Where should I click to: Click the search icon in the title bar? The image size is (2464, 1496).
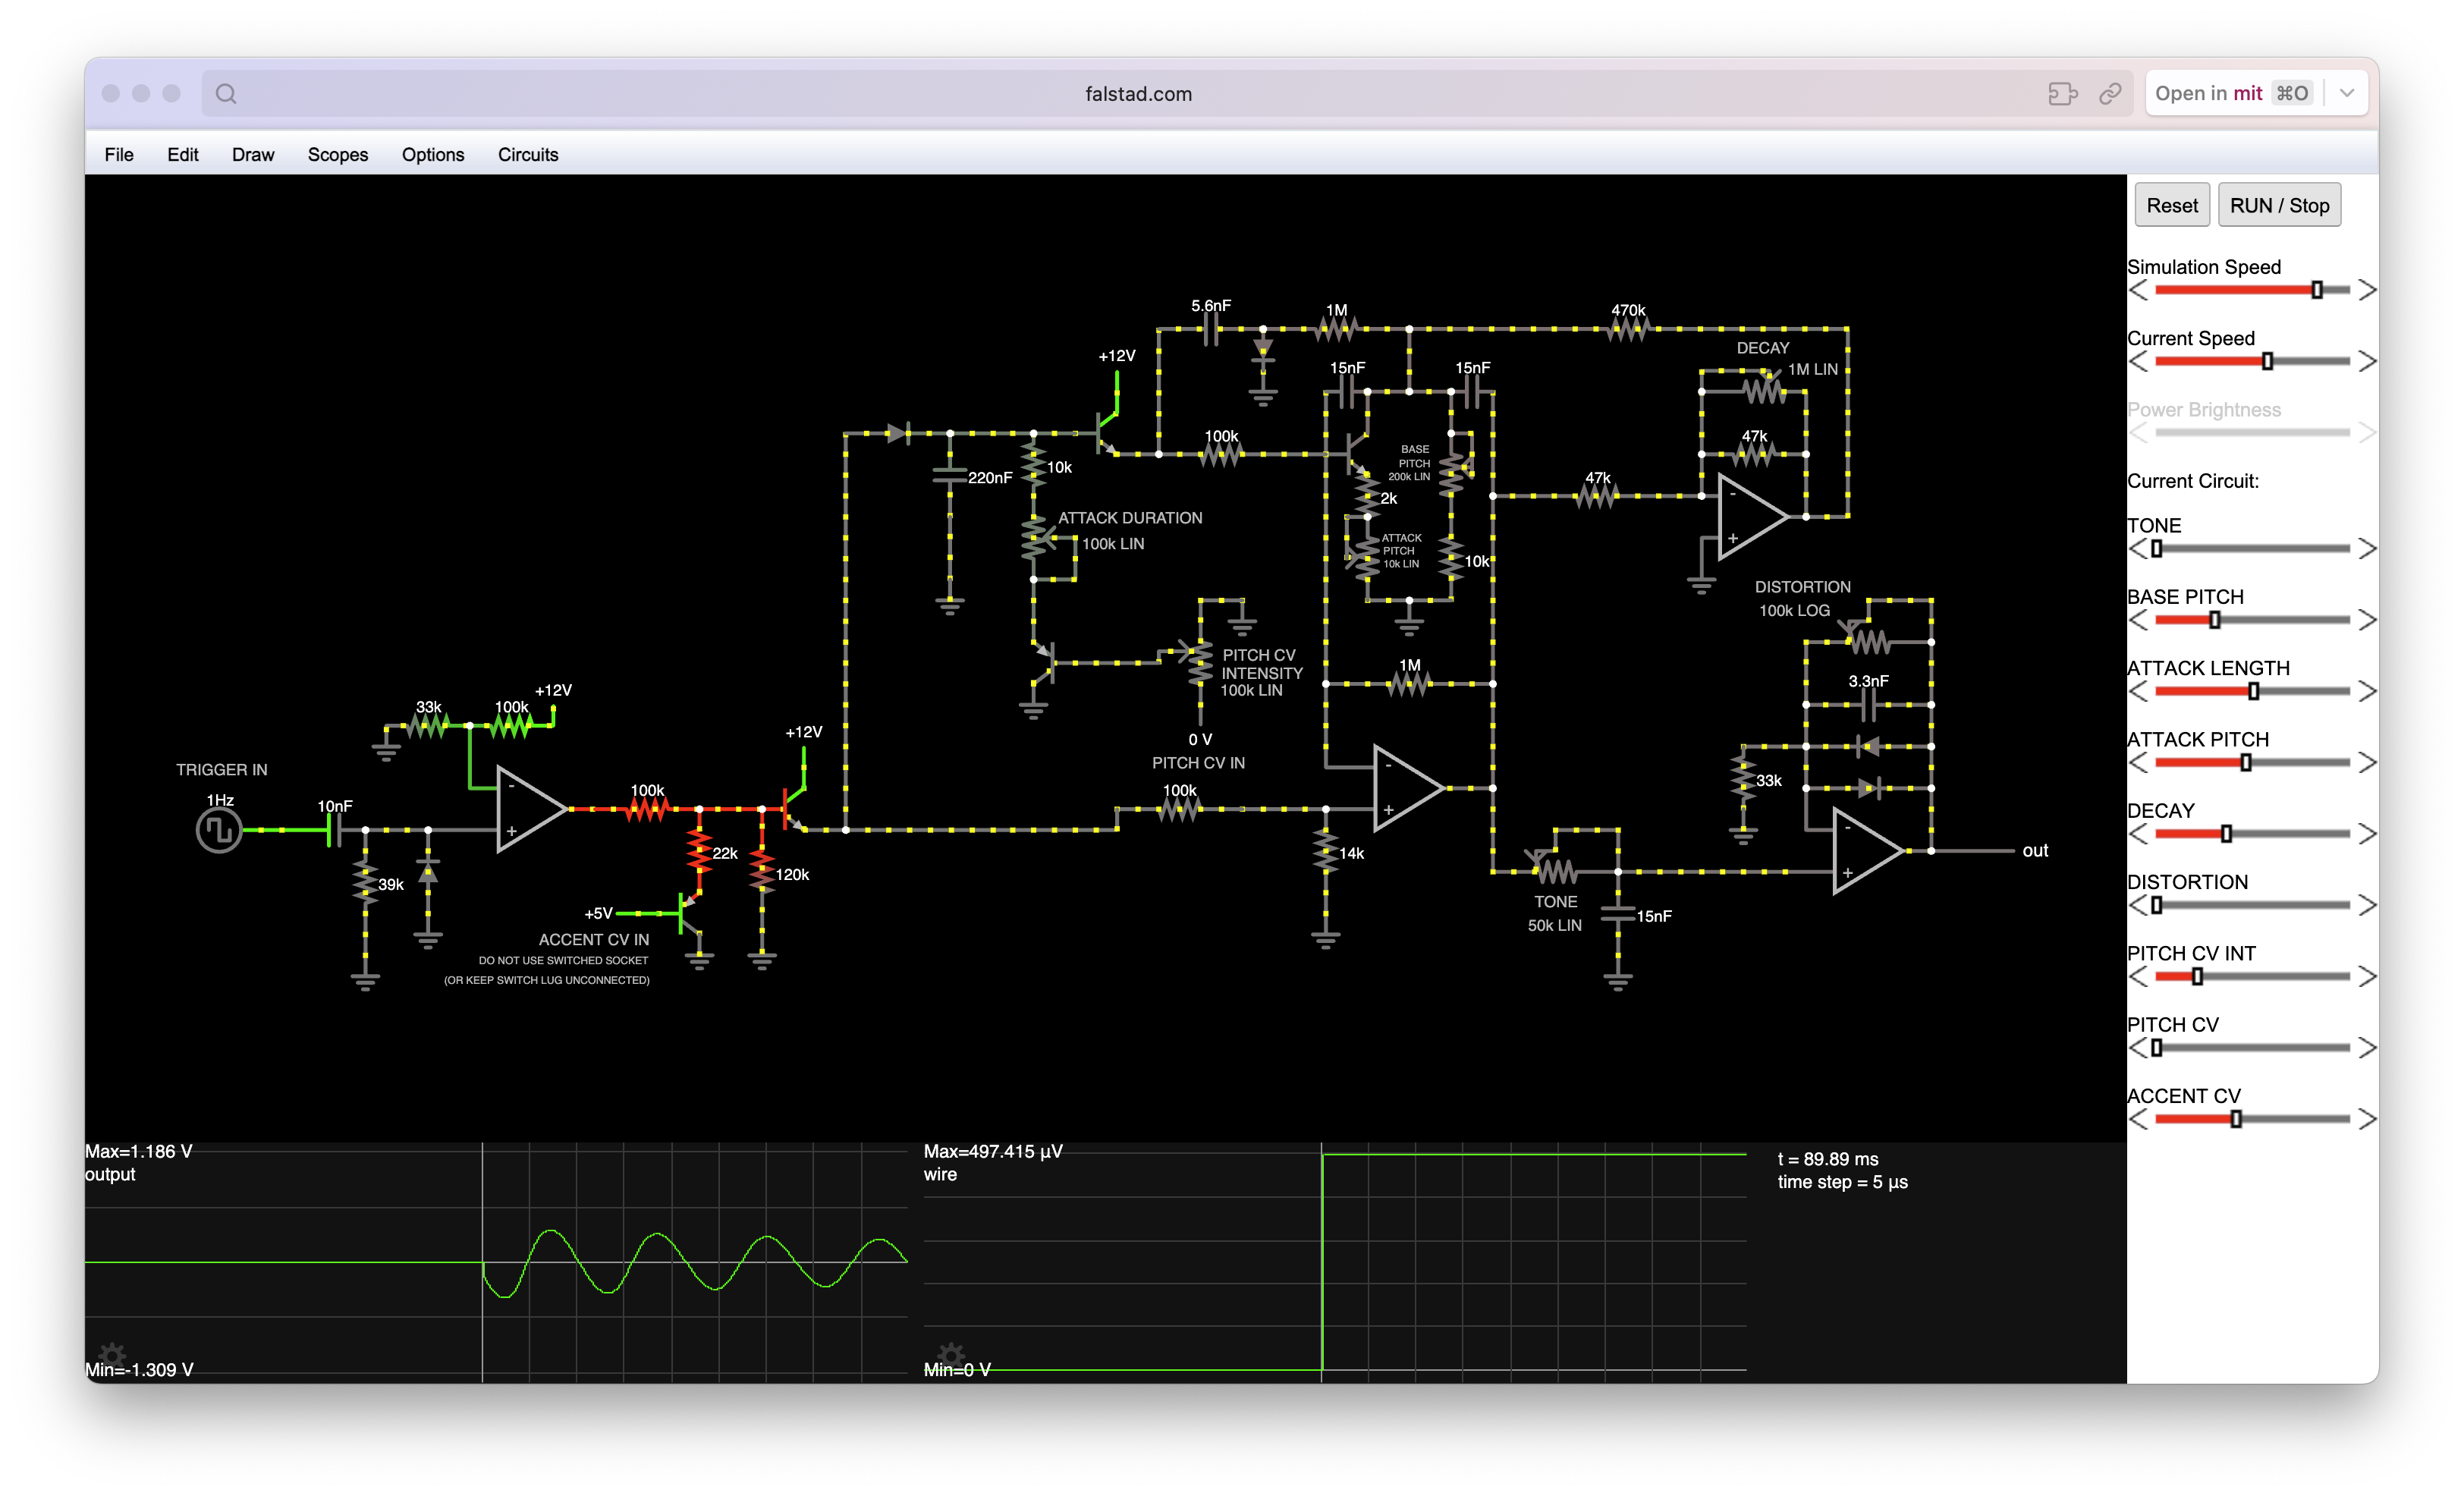pos(225,93)
